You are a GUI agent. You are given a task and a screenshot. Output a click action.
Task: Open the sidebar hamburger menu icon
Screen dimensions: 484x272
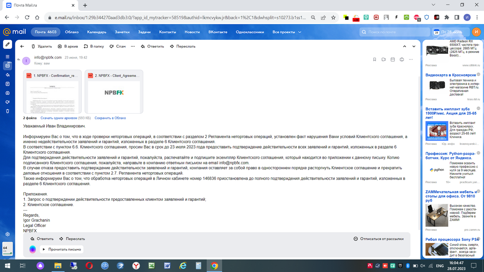(x=8, y=57)
